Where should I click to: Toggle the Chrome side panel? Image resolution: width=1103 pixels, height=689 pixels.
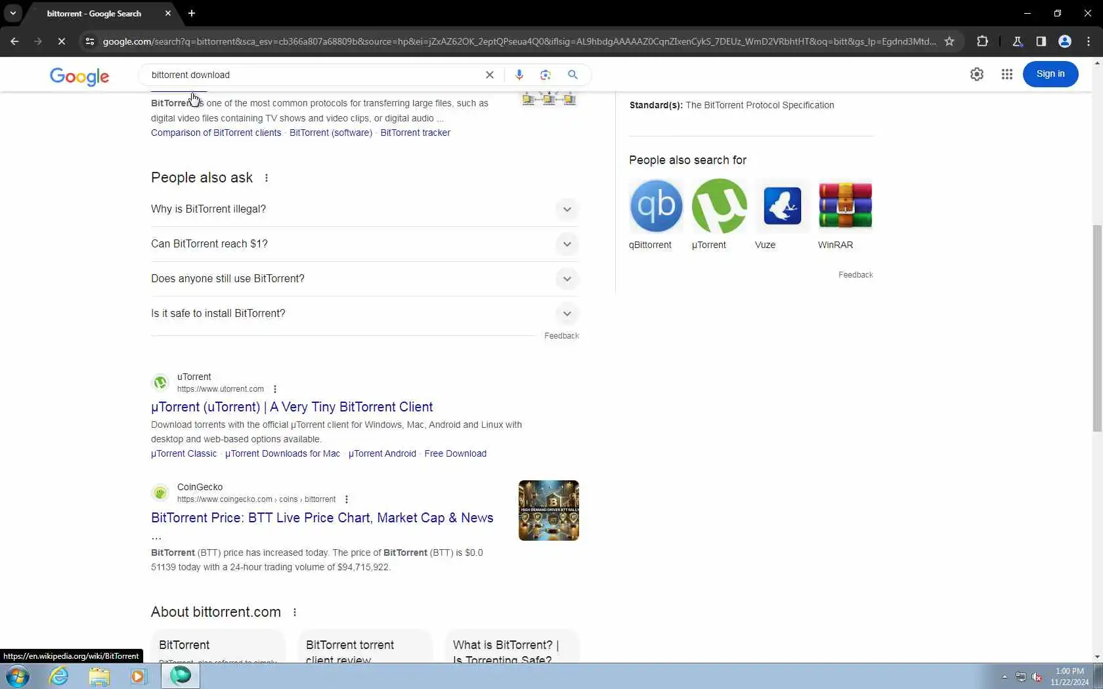pyautogui.click(x=1041, y=41)
